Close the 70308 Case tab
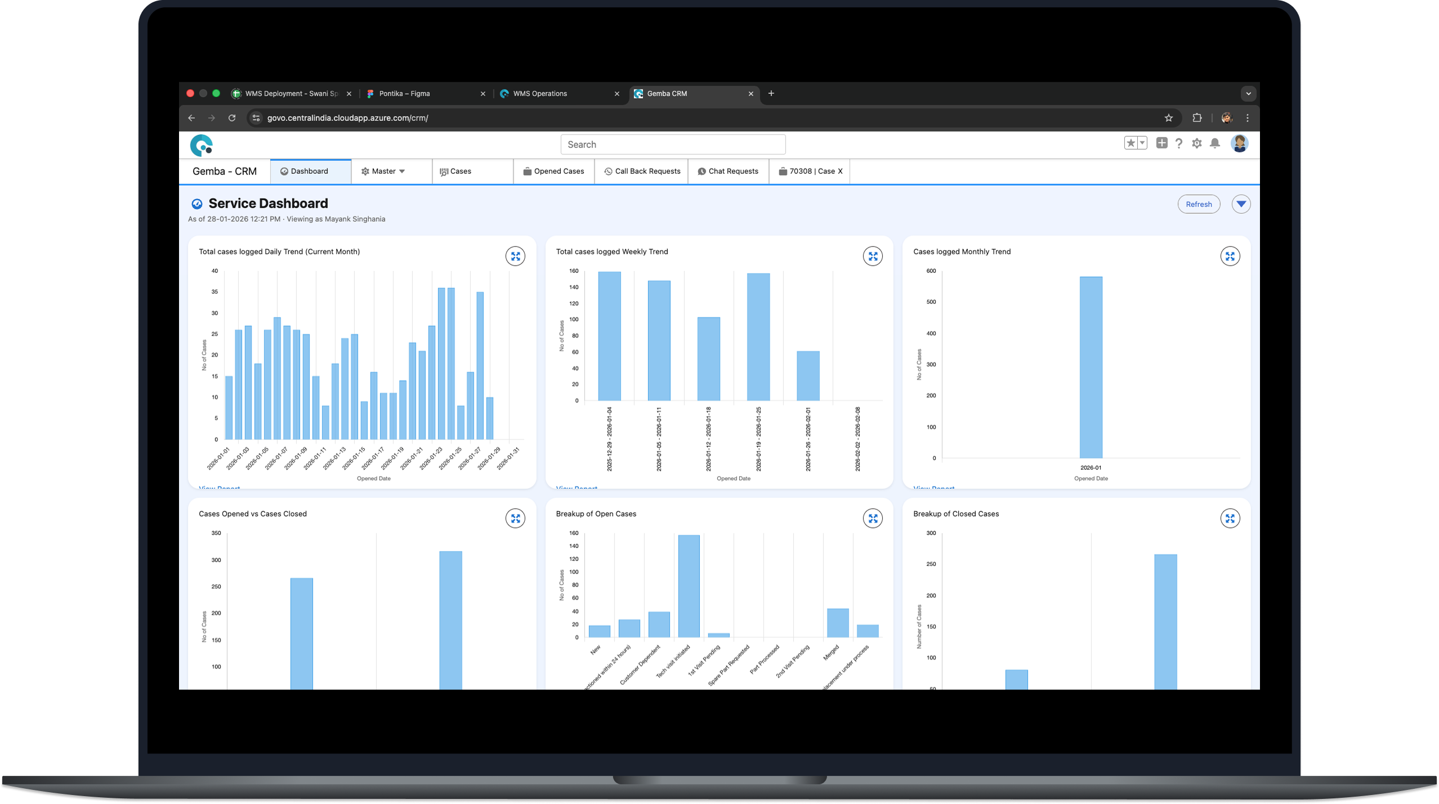This screenshot has height=804, width=1439. pyautogui.click(x=841, y=172)
